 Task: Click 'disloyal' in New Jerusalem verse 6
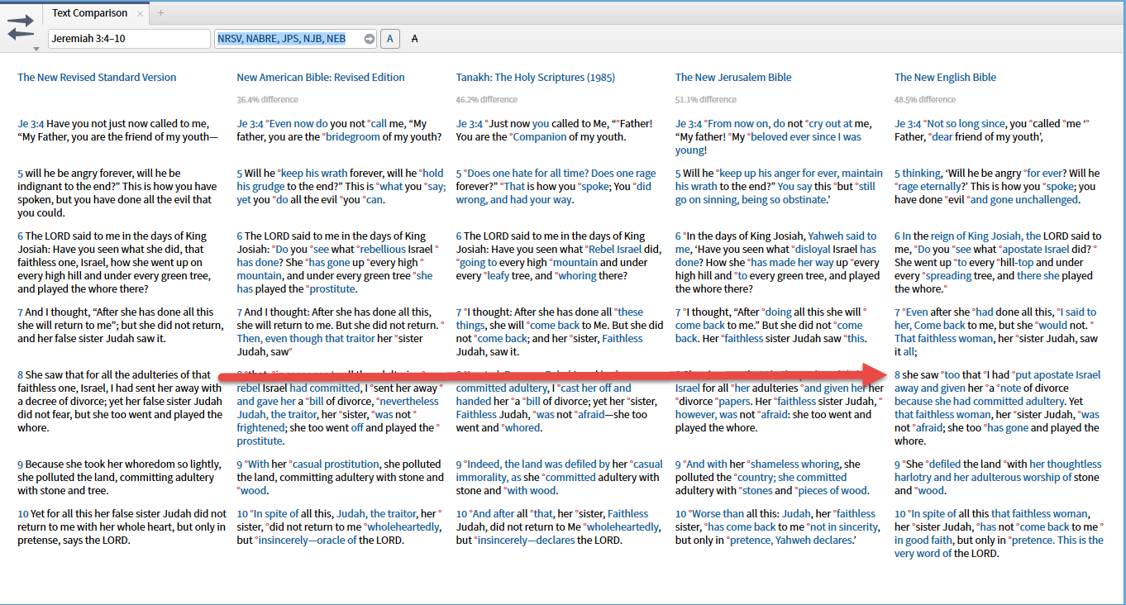pos(813,250)
